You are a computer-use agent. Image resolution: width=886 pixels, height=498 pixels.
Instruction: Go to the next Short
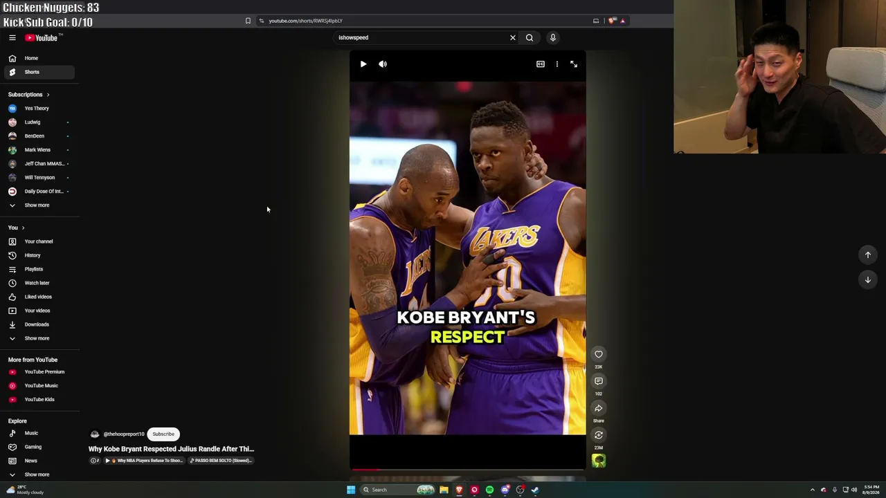tap(868, 280)
